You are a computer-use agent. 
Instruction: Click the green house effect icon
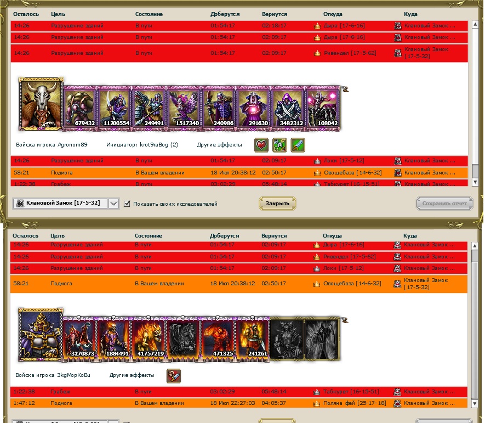[x=279, y=145]
